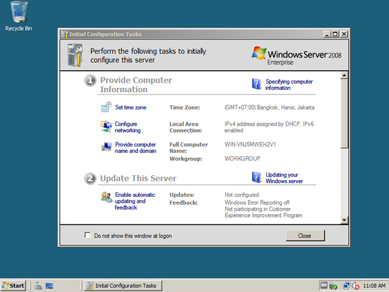Click the Show Desktop quick launch icon
The width and height of the screenshot is (389, 292).
coord(49,286)
